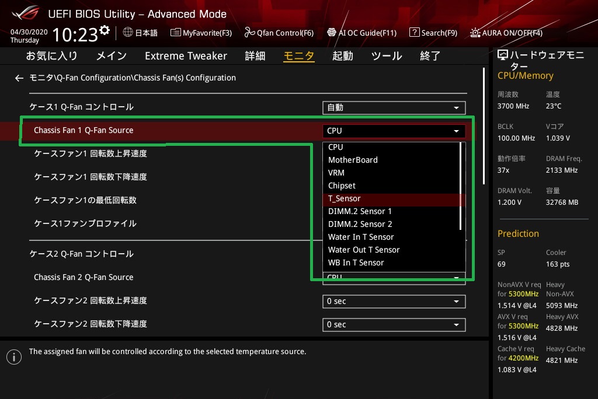Choose DIMM.2 Sensor 2 option
The image size is (598, 399).
[392, 225]
